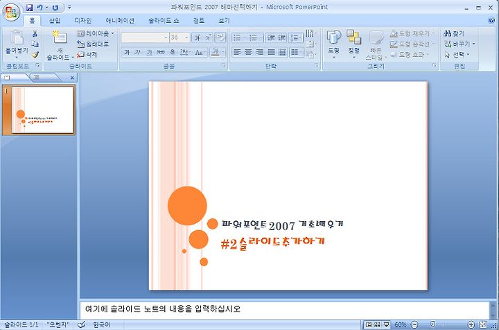
Task: Select the Format Painter brush
Action: coord(35,55)
